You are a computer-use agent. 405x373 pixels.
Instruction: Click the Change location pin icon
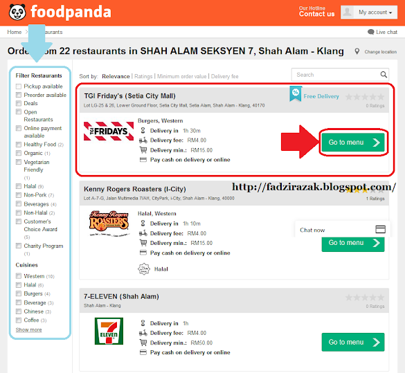357,51
